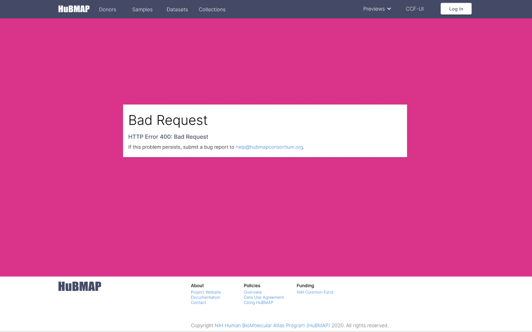Open the Project Website link
The image size is (532, 332).
206,292
